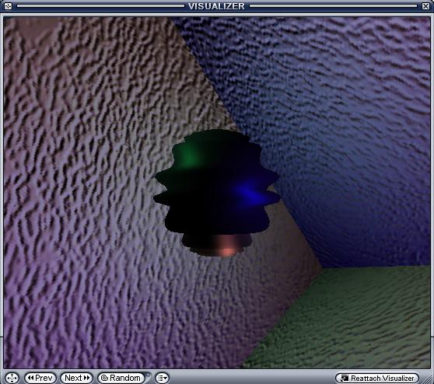
Task: Grab the resize grip at the window corner
Action: click(431, 381)
